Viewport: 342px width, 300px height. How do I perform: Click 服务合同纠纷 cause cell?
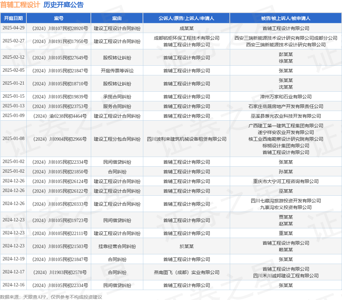(x=117, y=106)
